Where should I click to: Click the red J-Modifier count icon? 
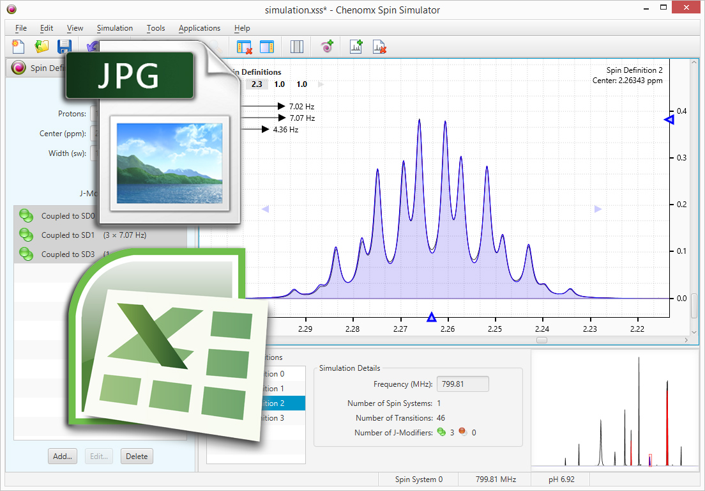click(x=462, y=432)
